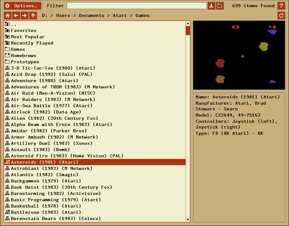Image resolution: width=289 pixels, height=226 pixels.
Task: Select Astroblast (1982) (M Network)
Action: [95, 169]
